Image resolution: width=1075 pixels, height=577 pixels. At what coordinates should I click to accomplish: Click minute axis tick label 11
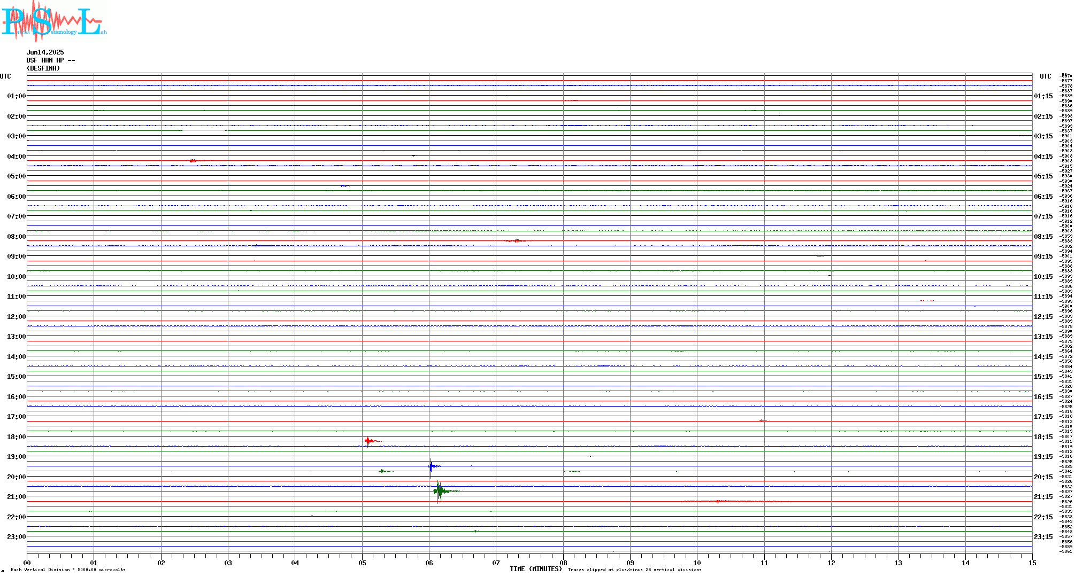coord(764,563)
